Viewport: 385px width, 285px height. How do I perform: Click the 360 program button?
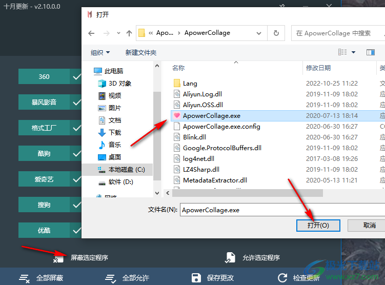pyautogui.click(x=44, y=76)
